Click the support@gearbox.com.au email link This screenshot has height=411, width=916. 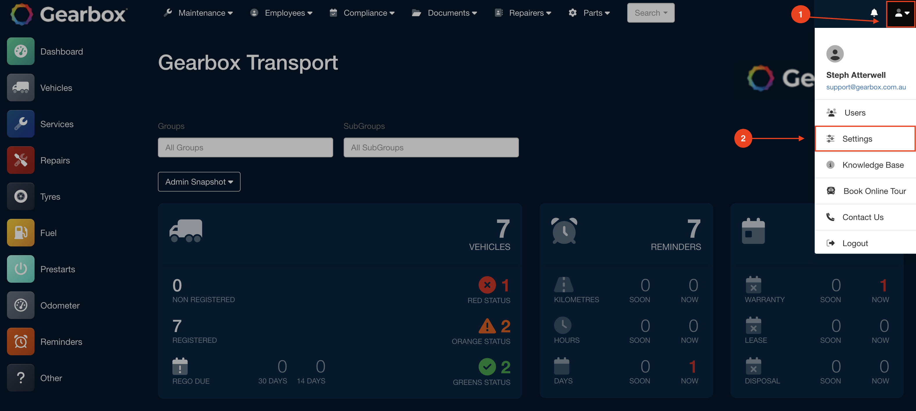[866, 87]
